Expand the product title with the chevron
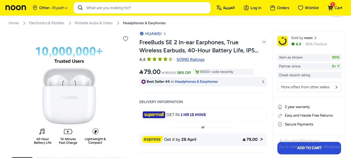 [x=264, y=42]
